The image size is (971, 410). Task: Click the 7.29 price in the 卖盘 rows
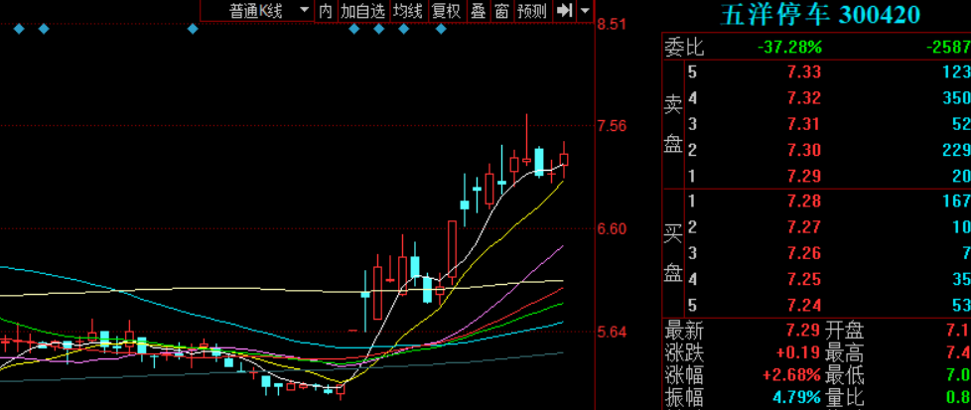pos(804,176)
